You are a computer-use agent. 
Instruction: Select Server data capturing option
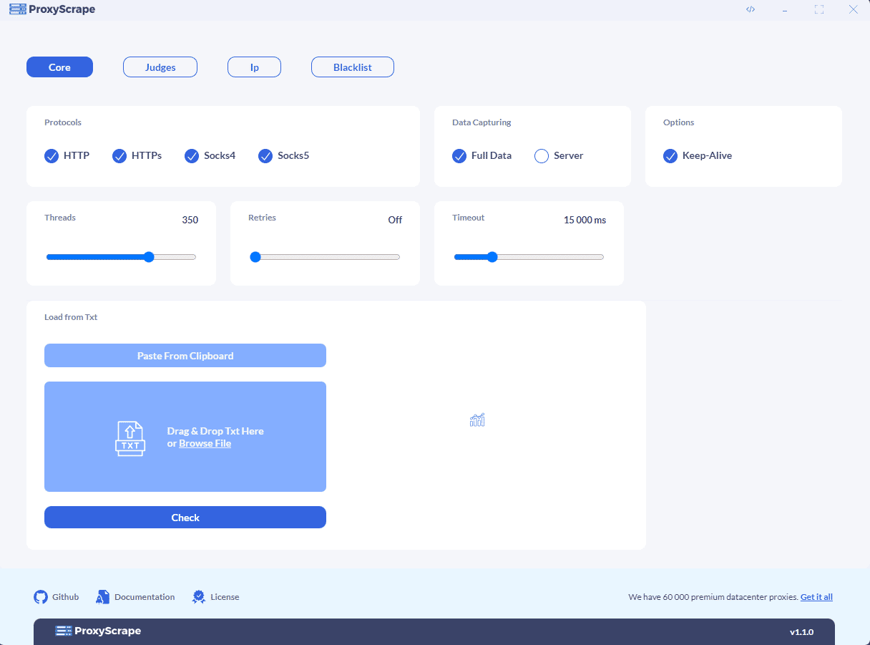click(542, 156)
